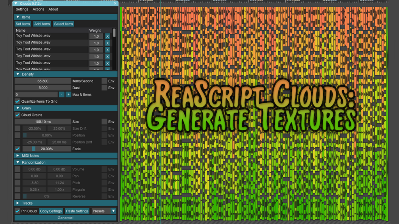Toggle the Pin Cloud checkbox
Viewport: 399px width, 224px height.
point(17,211)
